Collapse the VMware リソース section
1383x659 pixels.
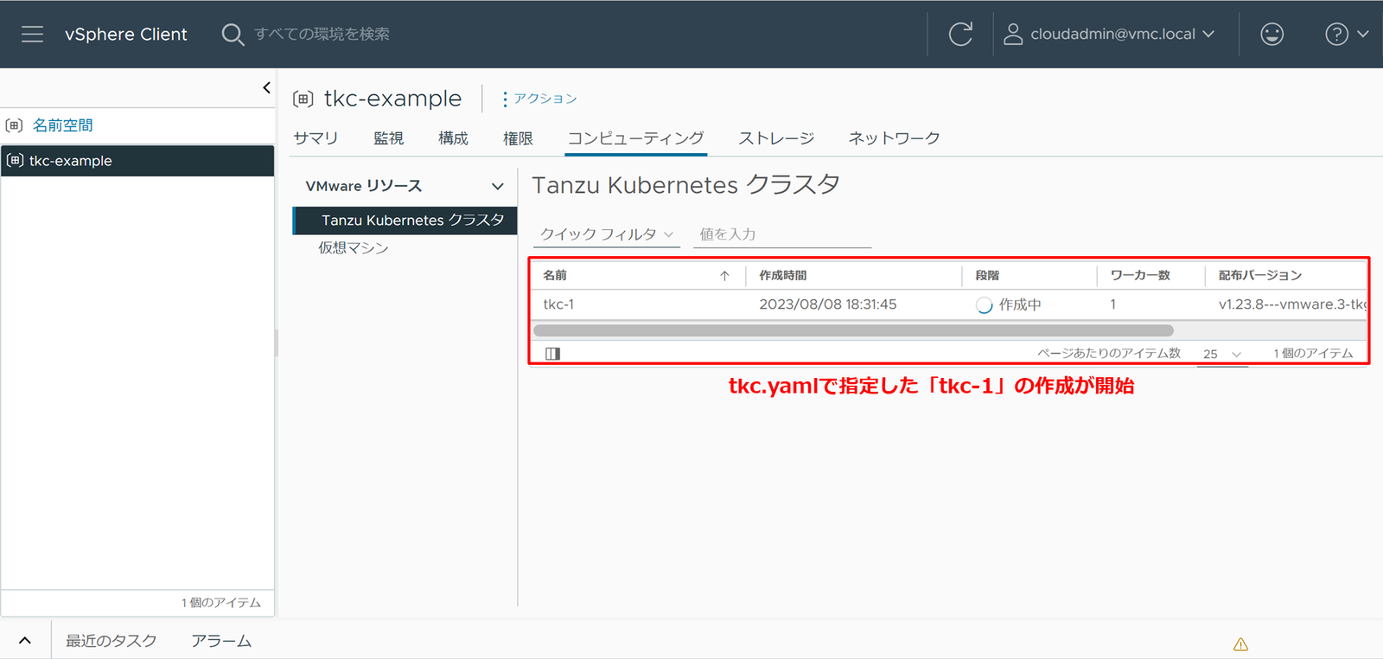tap(497, 186)
